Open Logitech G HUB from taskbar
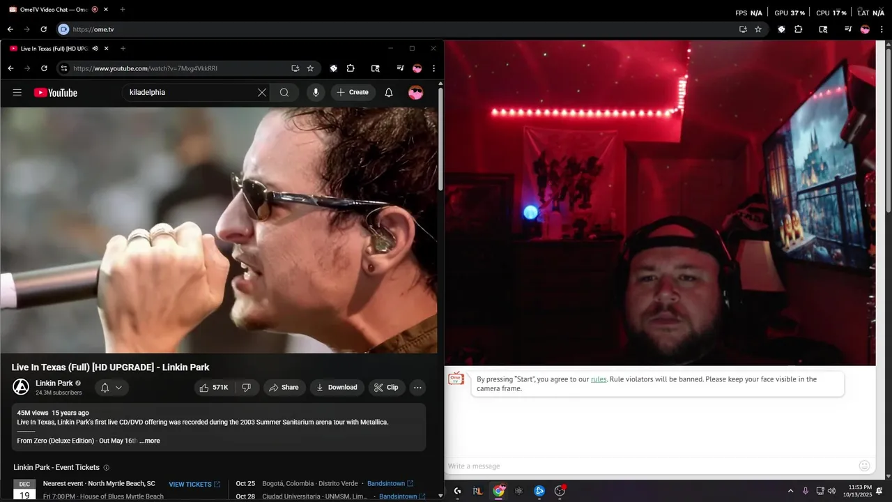This screenshot has width=892, height=502. pyautogui.click(x=457, y=491)
